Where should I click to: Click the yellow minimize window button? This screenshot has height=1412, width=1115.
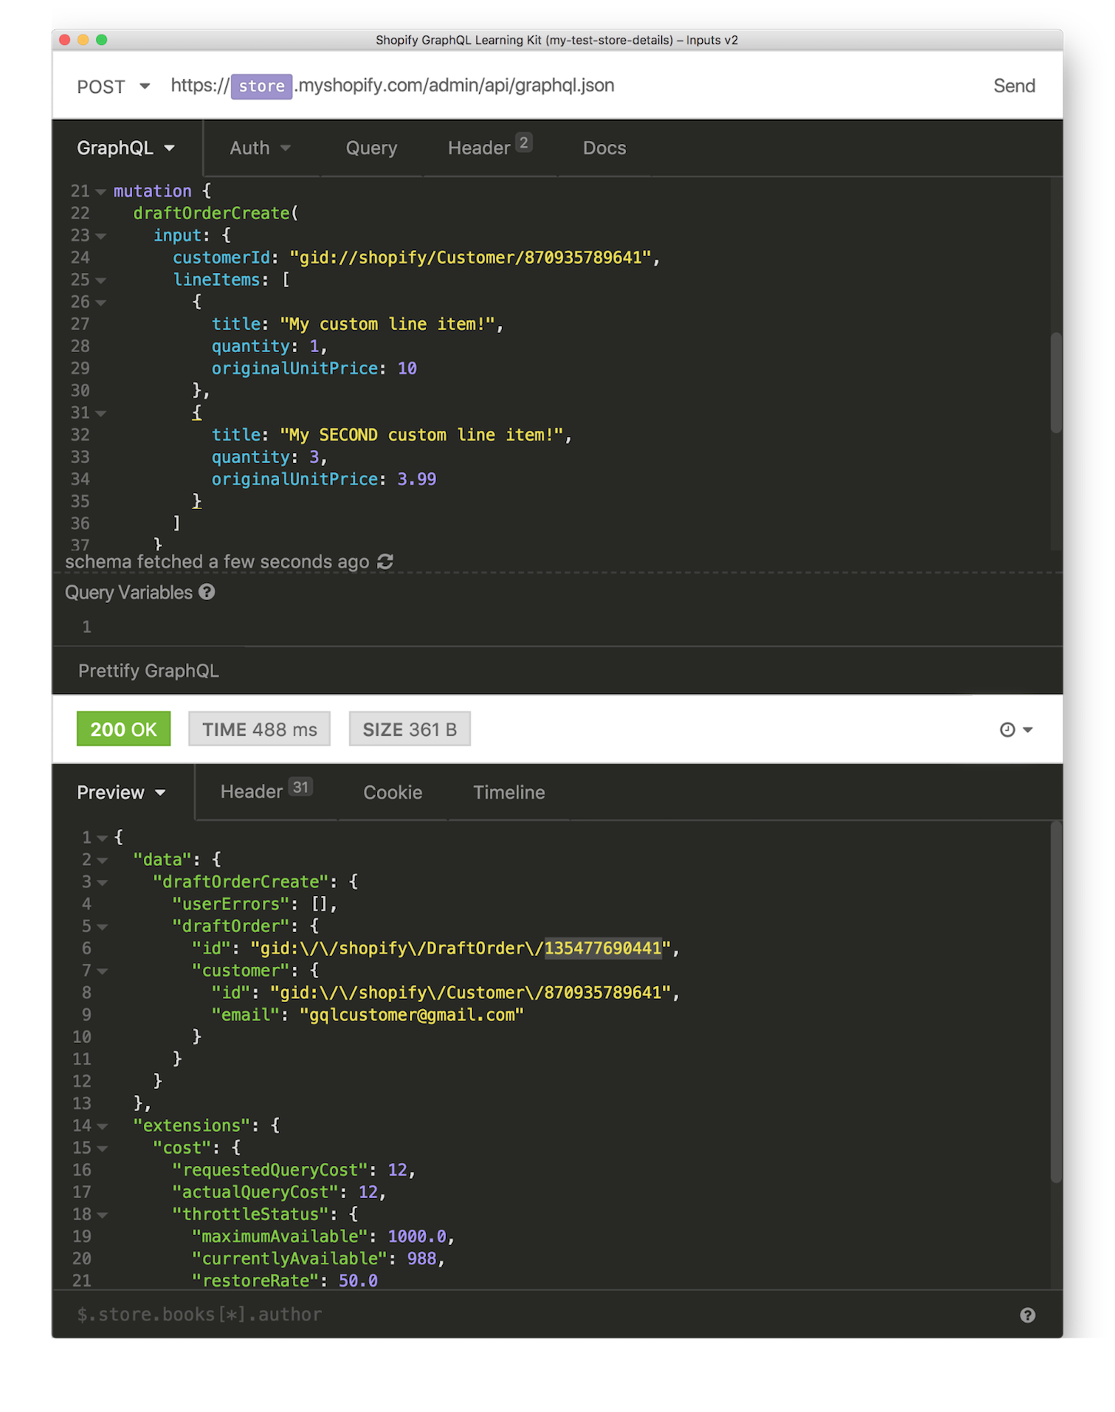pyautogui.click(x=83, y=40)
